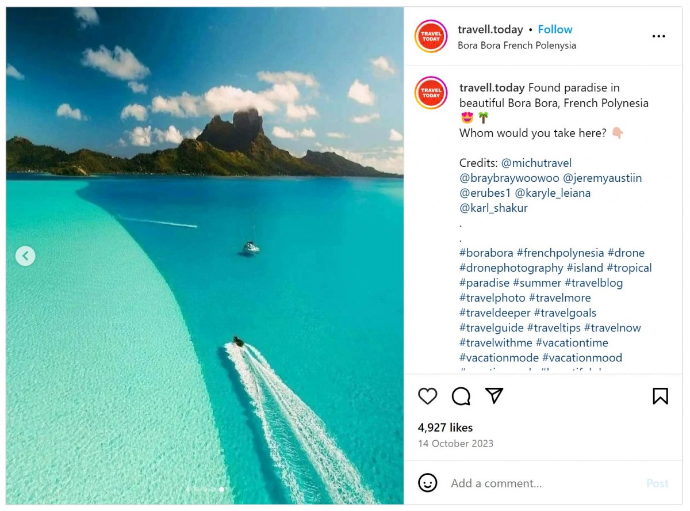Visit @michutravel credited profile
The width and height of the screenshot is (690, 511).
(x=536, y=163)
